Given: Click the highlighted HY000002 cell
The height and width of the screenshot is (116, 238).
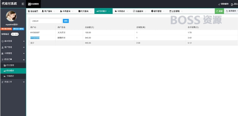Looking at the screenshot, I should click(35, 38).
